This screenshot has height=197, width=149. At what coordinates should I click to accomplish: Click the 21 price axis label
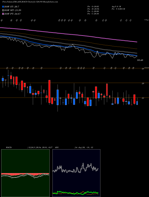tap(143, 98)
